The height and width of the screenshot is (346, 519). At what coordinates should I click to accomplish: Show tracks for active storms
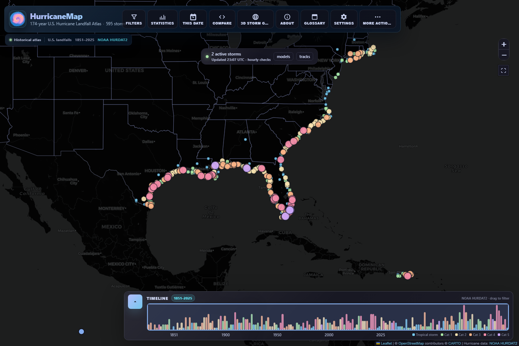pos(305,57)
